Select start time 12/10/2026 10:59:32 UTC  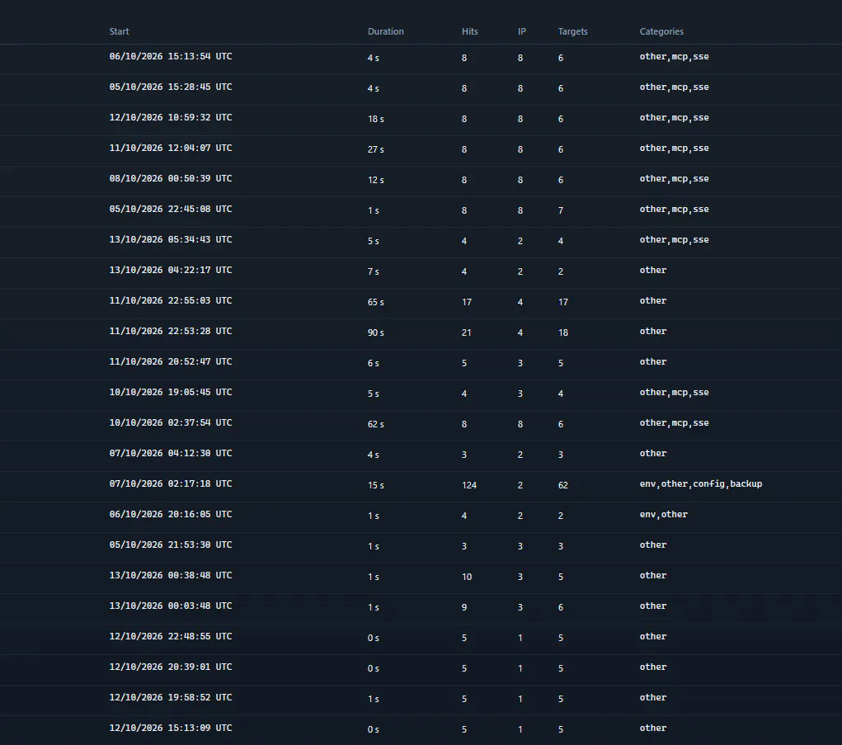[x=171, y=118]
